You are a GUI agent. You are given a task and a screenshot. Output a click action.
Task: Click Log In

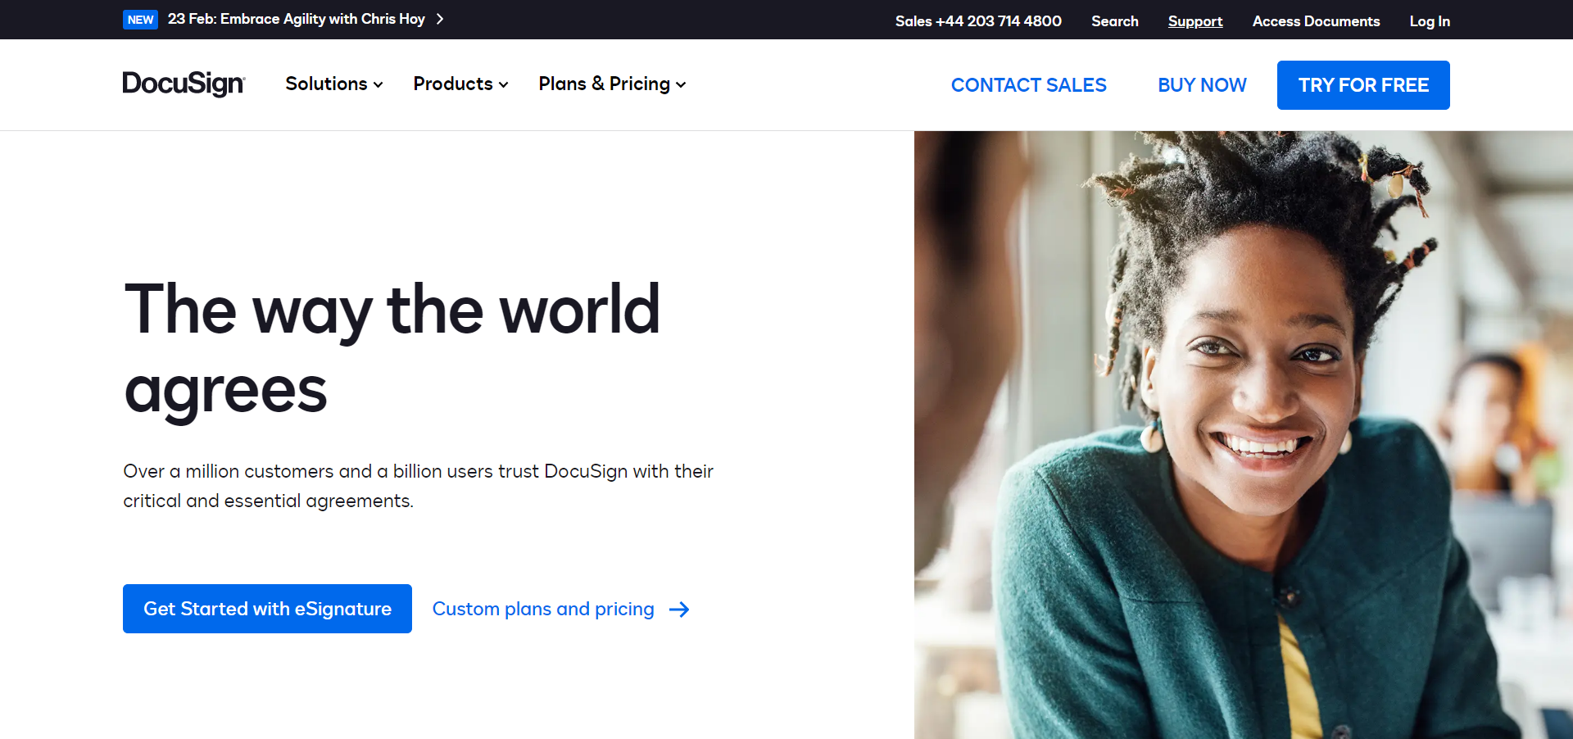[1430, 21]
